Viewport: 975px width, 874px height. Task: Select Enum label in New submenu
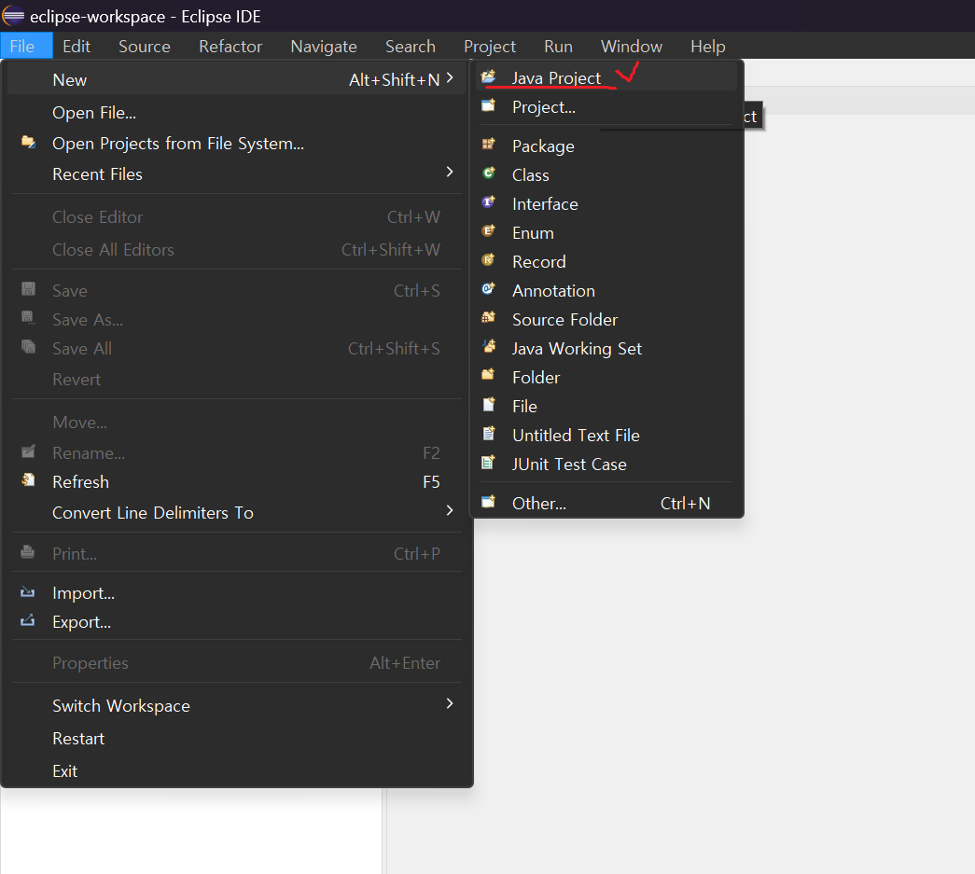tap(534, 233)
